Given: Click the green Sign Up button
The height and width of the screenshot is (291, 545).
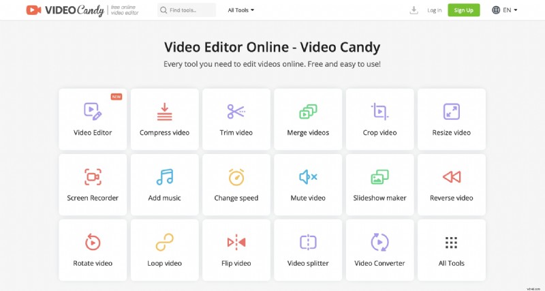Looking at the screenshot, I should click(x=464, y=10).
